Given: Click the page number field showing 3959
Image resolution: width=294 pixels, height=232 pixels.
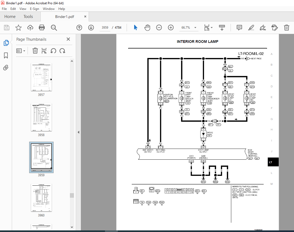Looking at the screenshot, I should point(105,28).
